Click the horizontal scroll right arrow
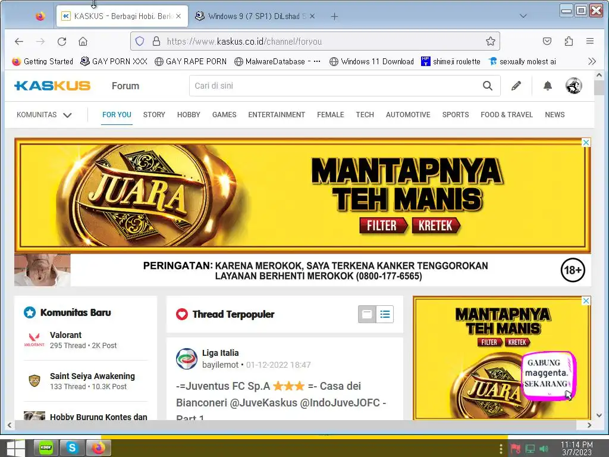 [x=589, y=425]
